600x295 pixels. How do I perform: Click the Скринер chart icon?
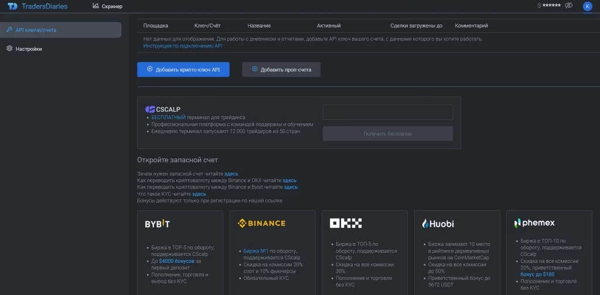(x=96, y=6)
